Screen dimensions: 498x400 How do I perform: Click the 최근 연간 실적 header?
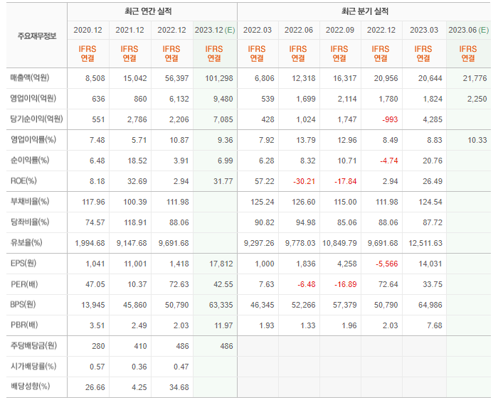coord(148,11)
